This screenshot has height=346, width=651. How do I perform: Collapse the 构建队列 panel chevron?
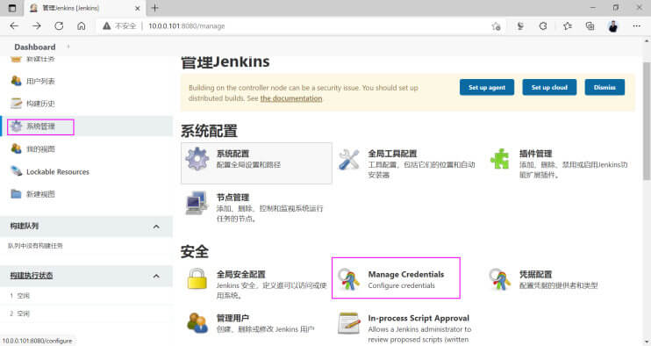tap(156, 227)
